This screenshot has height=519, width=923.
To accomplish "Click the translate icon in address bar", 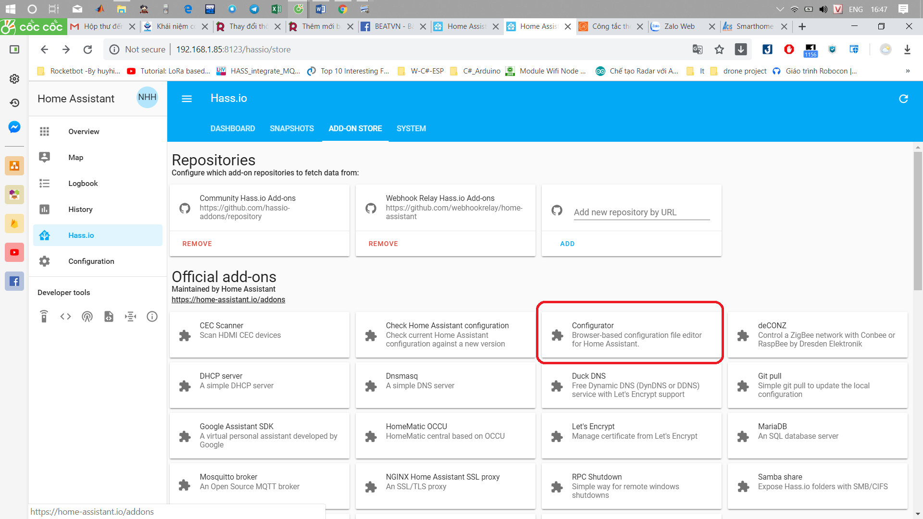I will pyautogui.click(x=698, y=49).
